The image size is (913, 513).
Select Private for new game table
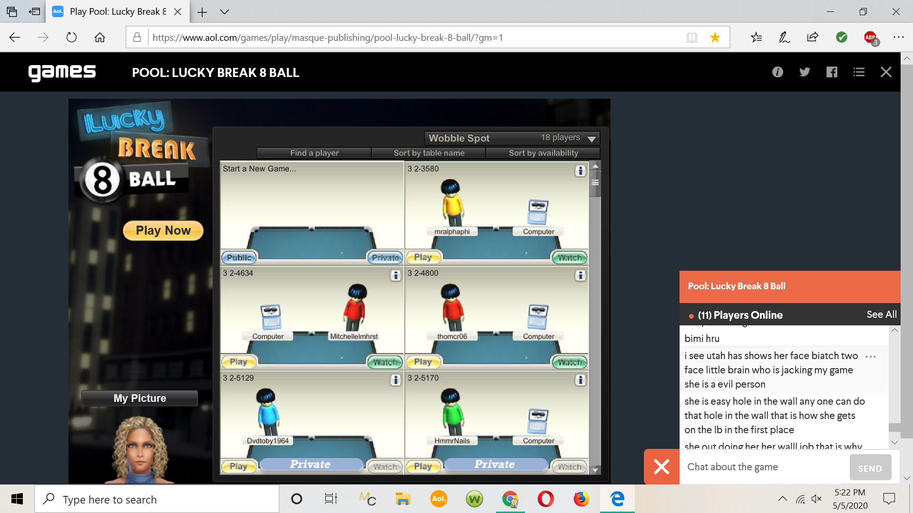point(385,257)
